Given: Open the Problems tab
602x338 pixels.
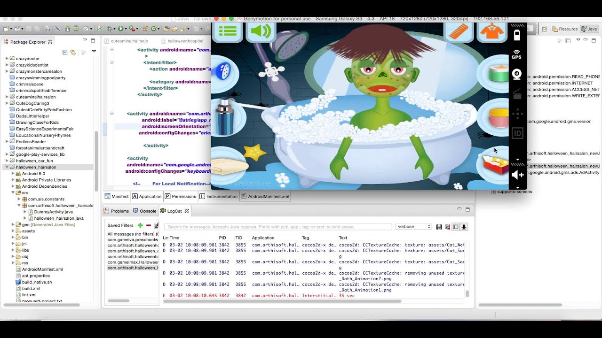Looking at the screenshot, I should (x=116, y=211).
